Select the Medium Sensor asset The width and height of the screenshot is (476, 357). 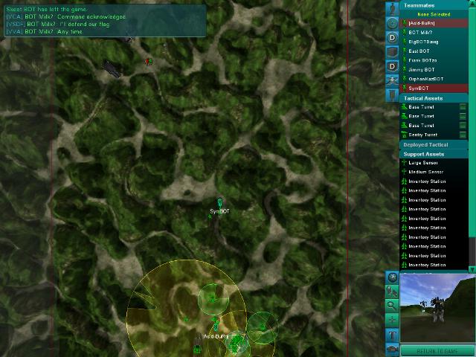[x=434, y=172]
